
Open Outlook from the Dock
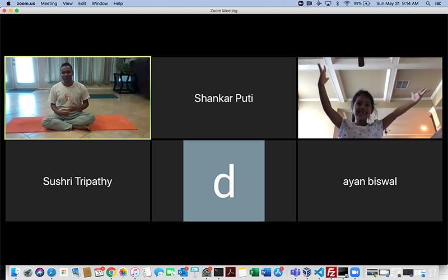pyautogui.click(x=183, y=272)
